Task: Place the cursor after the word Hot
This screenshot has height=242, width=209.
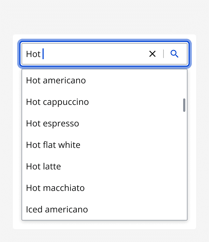Action: [x=43, y=54]
